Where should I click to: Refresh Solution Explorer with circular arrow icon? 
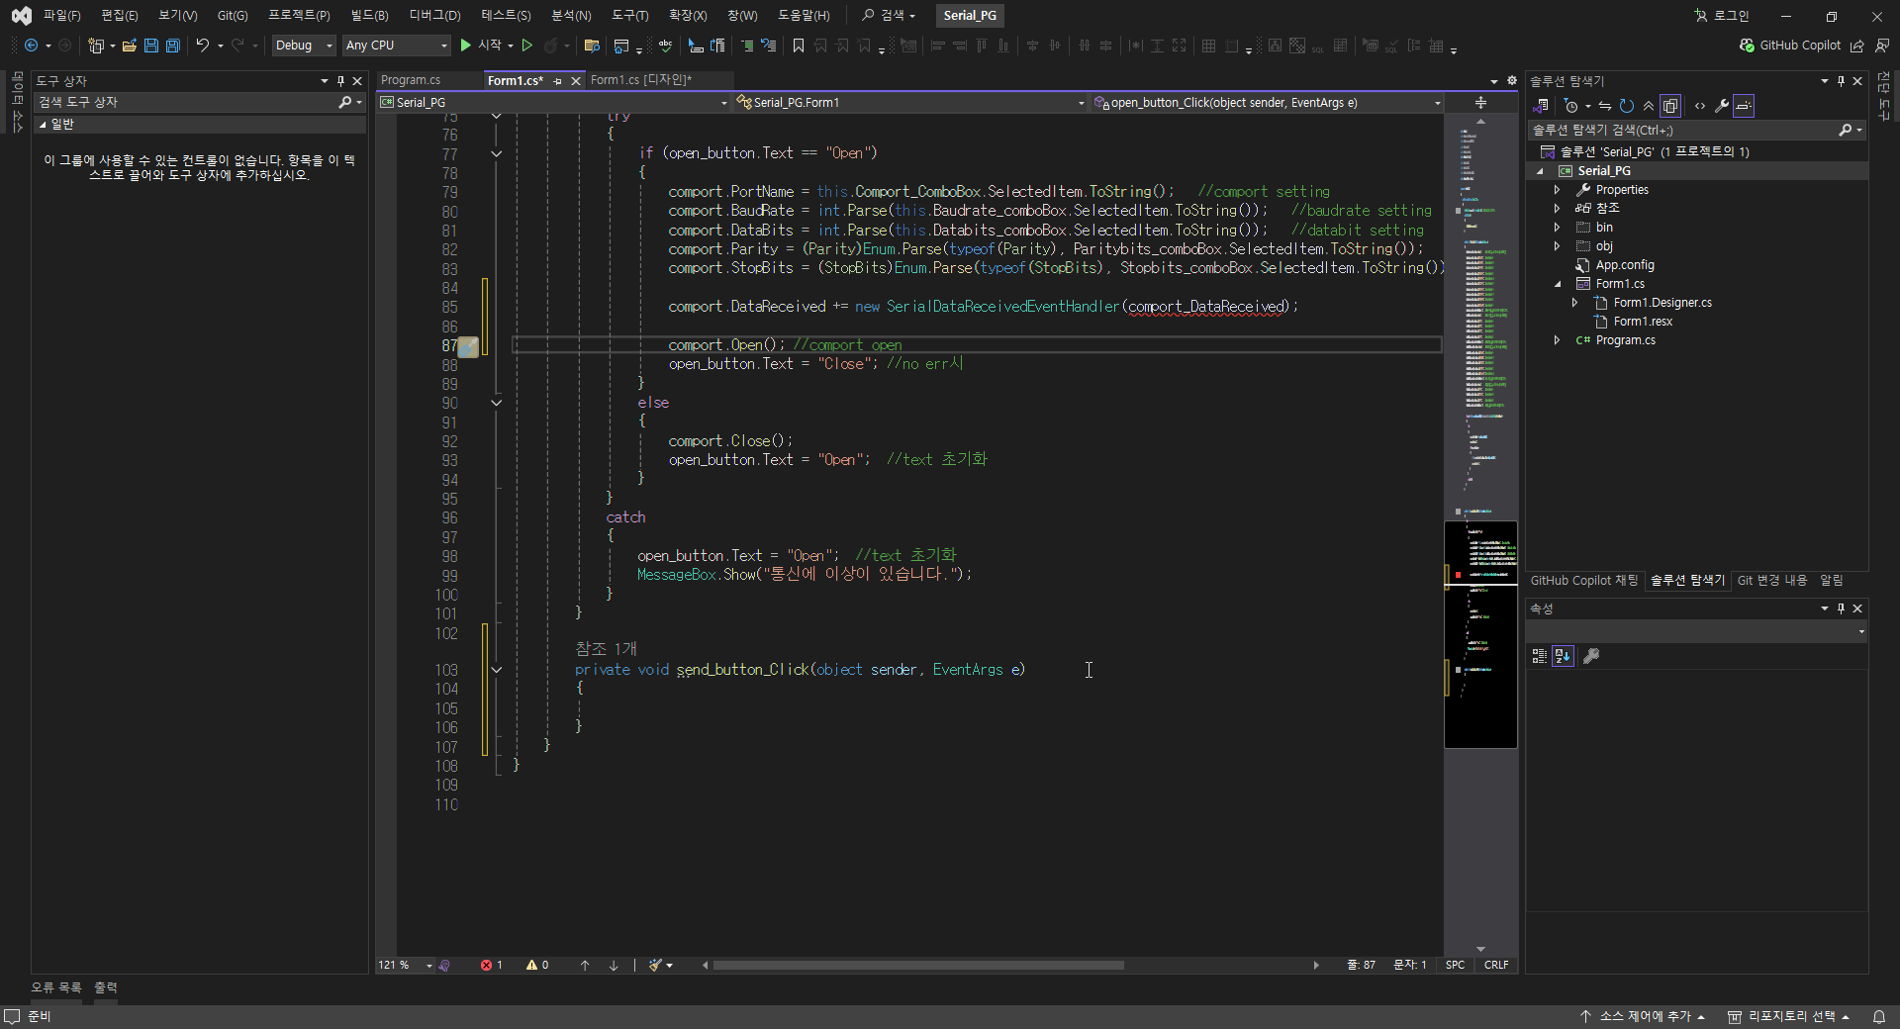(x=1626, y=106)
